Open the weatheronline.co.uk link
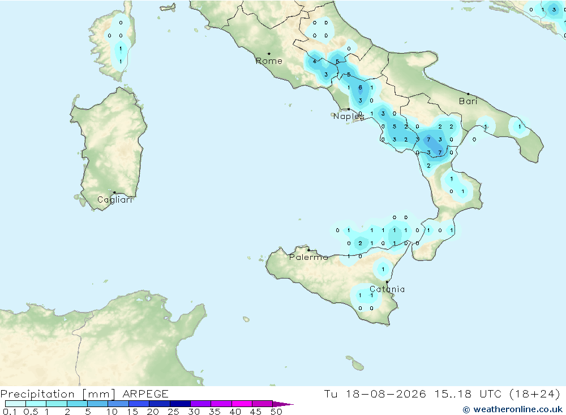Image resolution: width=566 pixels, height=415 pixels. (513, 409)
